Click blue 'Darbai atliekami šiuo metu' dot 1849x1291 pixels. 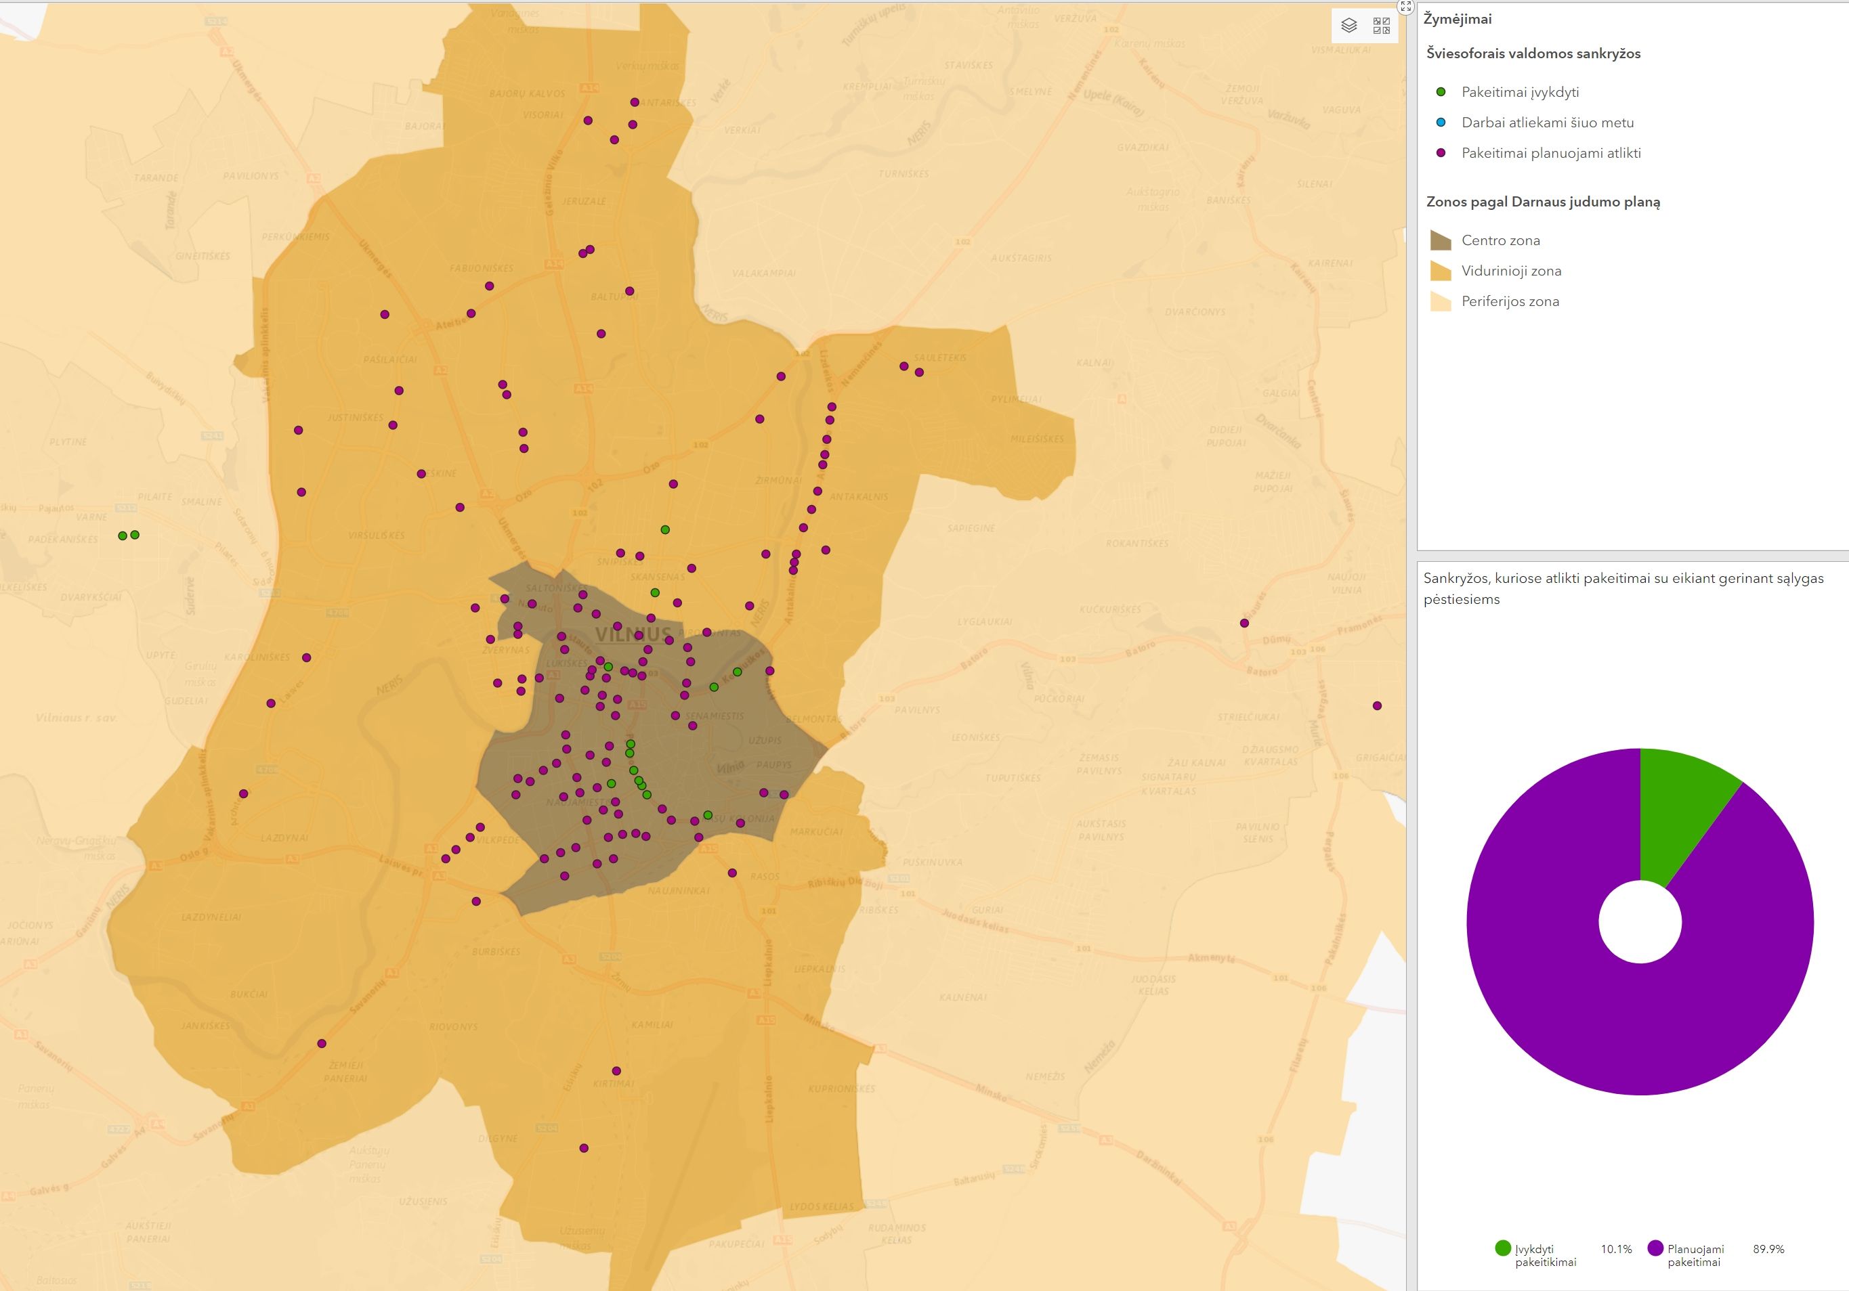pyautogui.click(x=1441, y=123)
